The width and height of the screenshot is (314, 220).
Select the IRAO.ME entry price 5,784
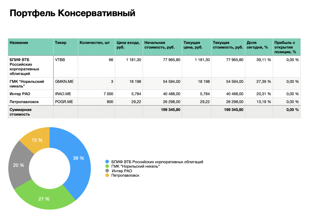129,94
